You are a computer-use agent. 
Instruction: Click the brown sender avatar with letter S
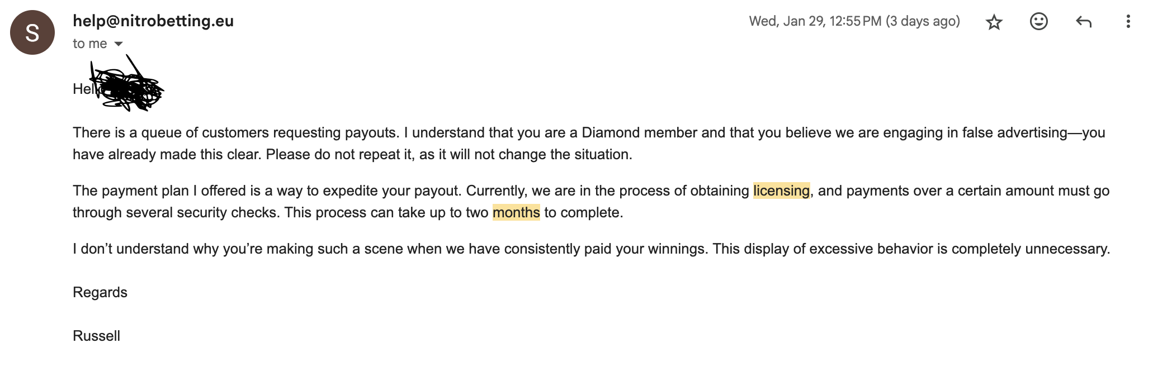32,32
